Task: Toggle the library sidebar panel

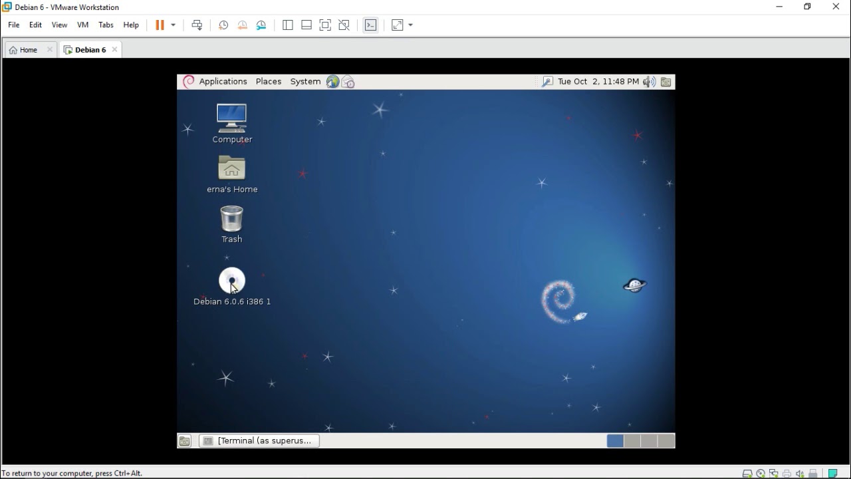Action: click(x=288, y=25)
